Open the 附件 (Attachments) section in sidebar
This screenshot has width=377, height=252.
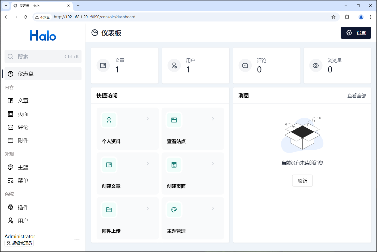[23, 140]
